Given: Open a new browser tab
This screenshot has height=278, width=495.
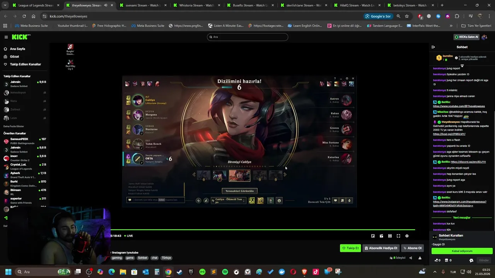Looking at the screenshot, I should tap(442, 5).
